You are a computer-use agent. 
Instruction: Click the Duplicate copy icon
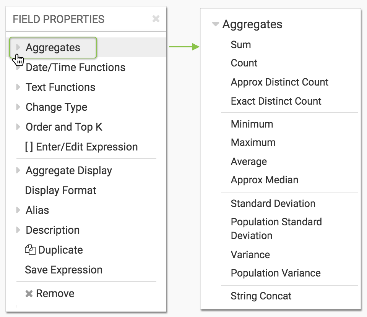point(30,250)
